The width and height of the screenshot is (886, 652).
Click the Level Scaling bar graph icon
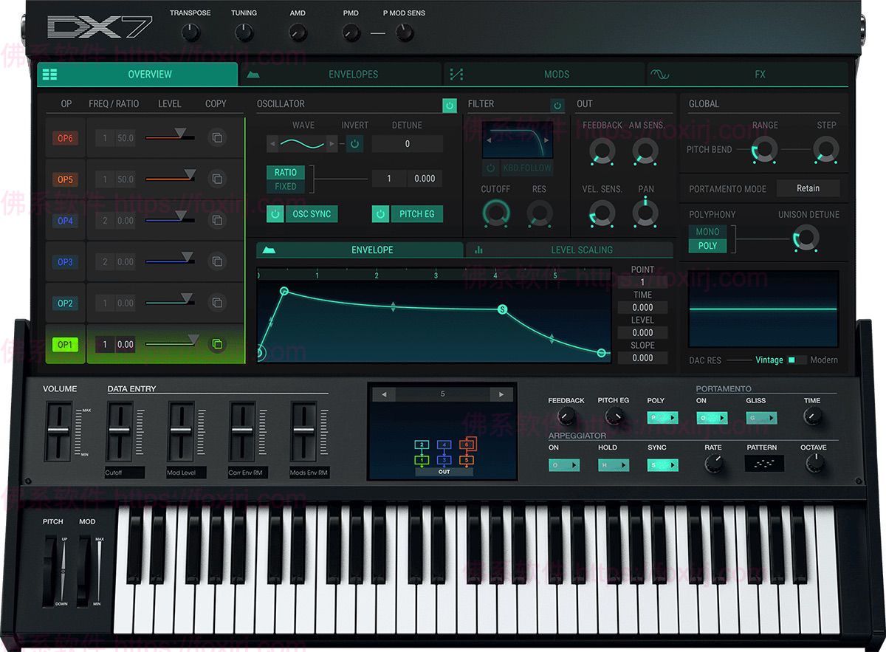pos(478,250)
